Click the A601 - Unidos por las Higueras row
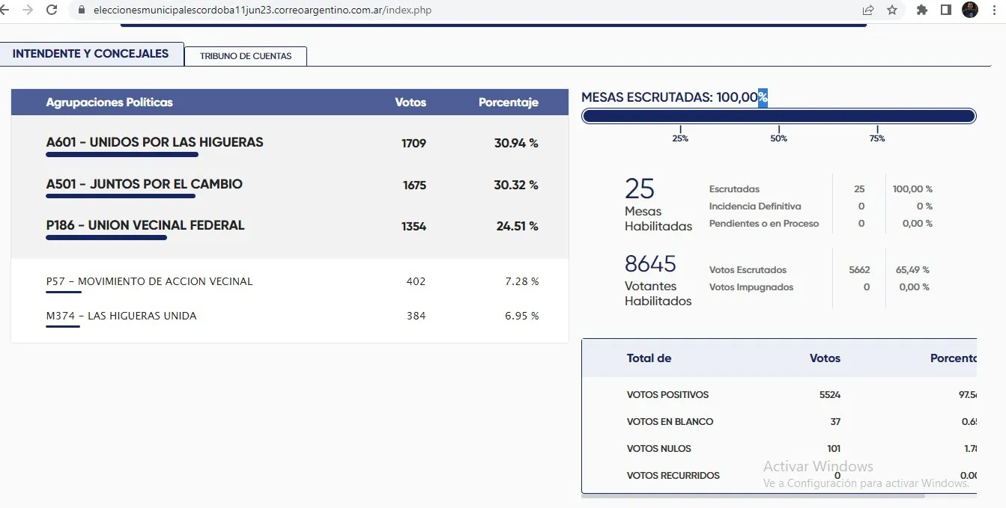 154,142
